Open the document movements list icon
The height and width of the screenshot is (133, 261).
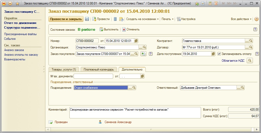115,19
